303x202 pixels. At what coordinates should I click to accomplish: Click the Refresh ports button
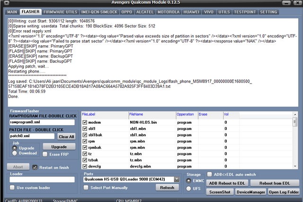(x=167, y=187)
